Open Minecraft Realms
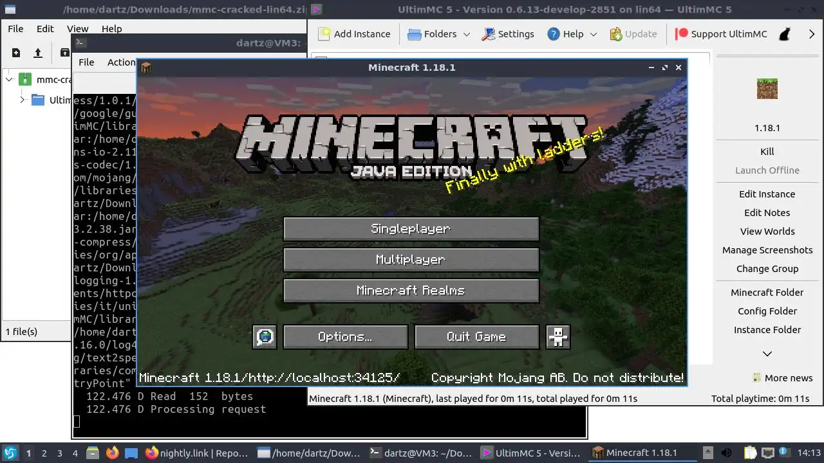 point(411,291)
